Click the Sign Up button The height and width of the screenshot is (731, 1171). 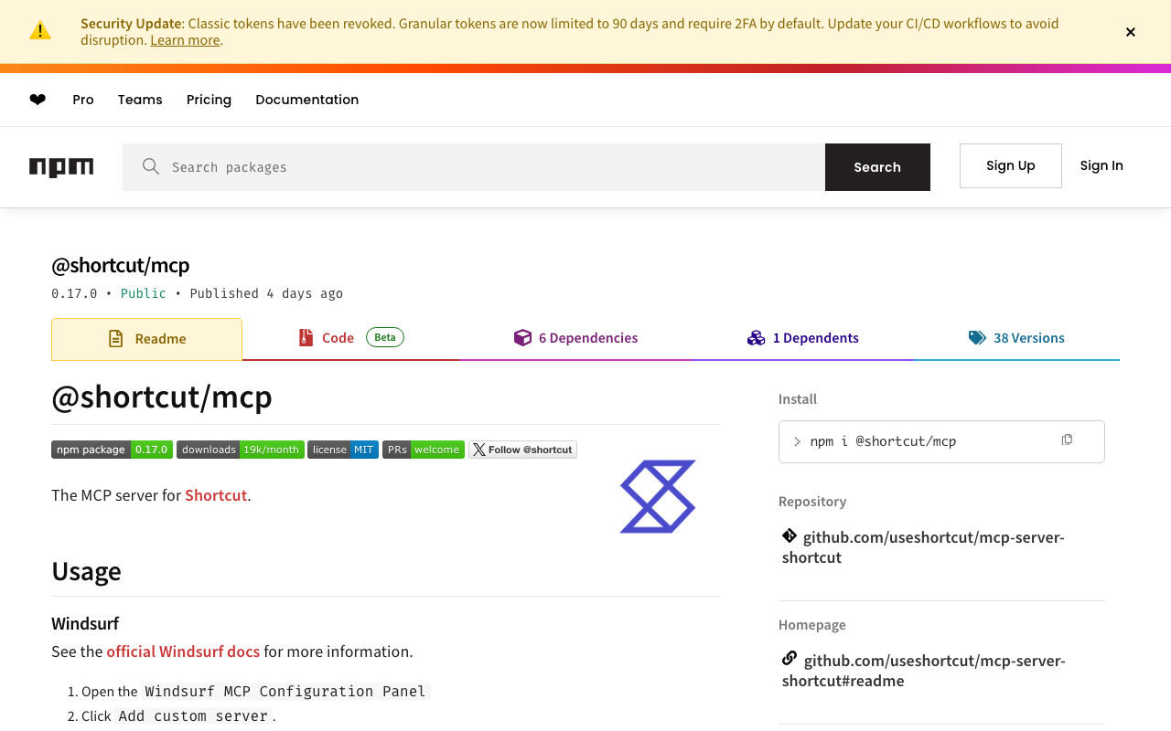[x=1010, y=165]
